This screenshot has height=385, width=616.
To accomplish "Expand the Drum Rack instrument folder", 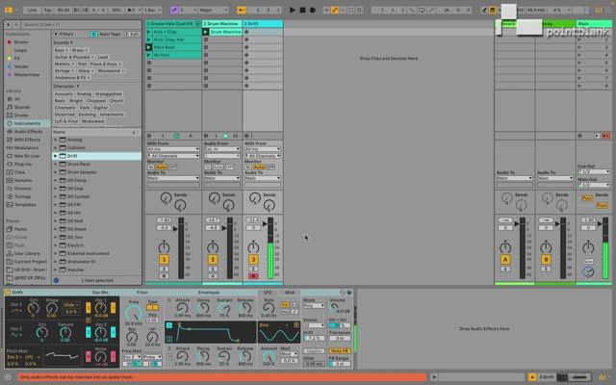I will [56, 164].
